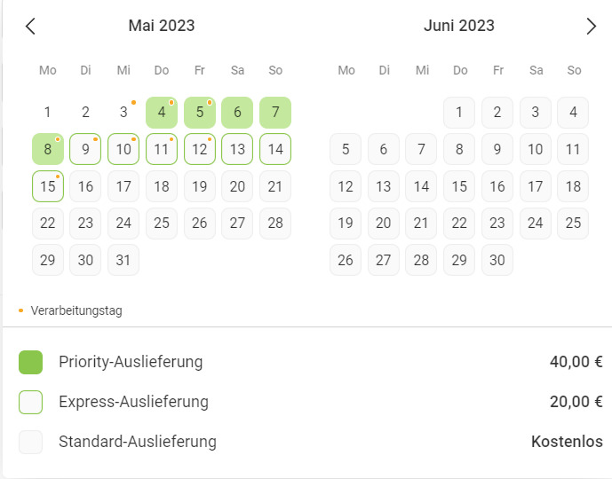Advance to next month with right arrow
This screenshot has width=612, height=479.
591,26
